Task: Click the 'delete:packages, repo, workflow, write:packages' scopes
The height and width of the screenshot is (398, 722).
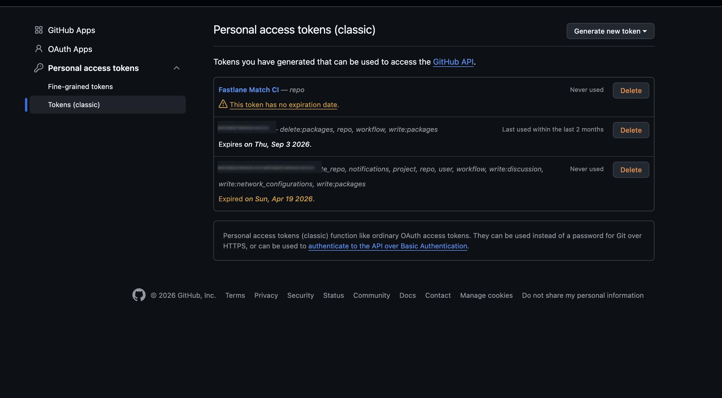Action: coord(359,129)
